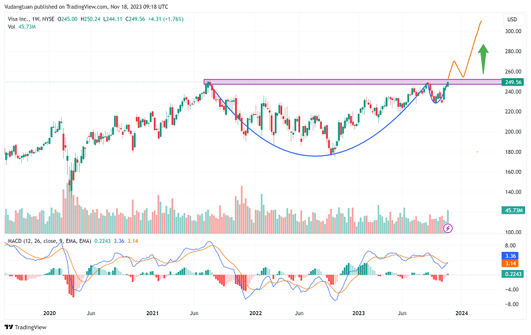This screenshot has height=335, width=531.
Task: Click the 300.00 level on price axis
Action: (x=512, y=31)
